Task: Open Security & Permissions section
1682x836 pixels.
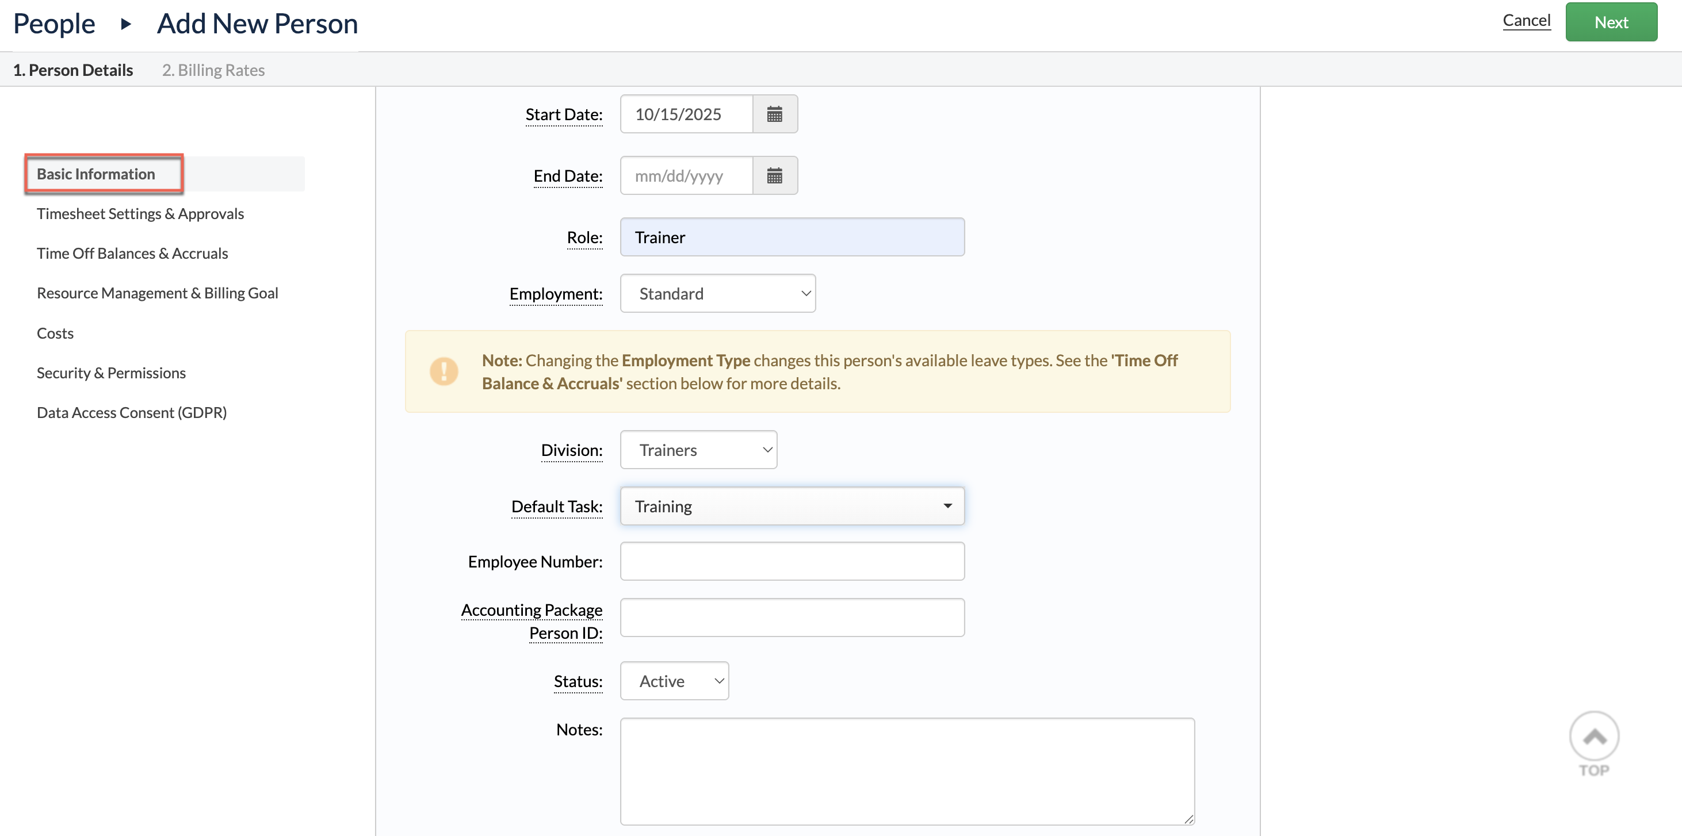Action: click(111, 373)
